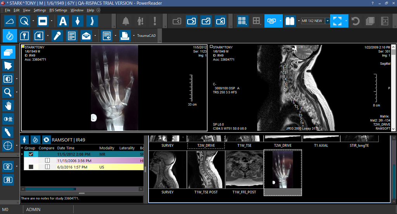Image resolution: width=397 pixels, height=214 pixels.
Task: Toggle Group checkbox for 6/3/2016 US study
Action: pos(31,167)
